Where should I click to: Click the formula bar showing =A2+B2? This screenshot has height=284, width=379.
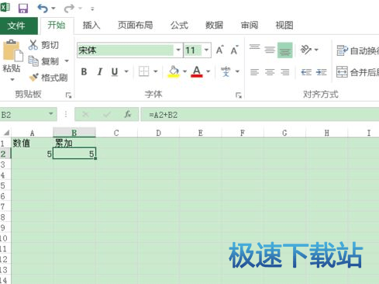coord(260,115)
